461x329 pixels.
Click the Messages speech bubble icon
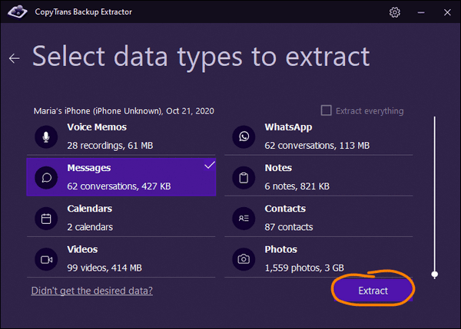coord(46,178)
